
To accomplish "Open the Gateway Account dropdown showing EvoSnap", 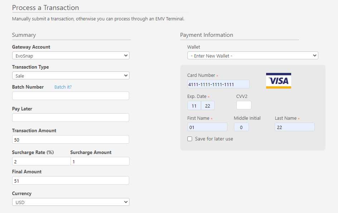I will pyautogui.click(x=71, y=55).
